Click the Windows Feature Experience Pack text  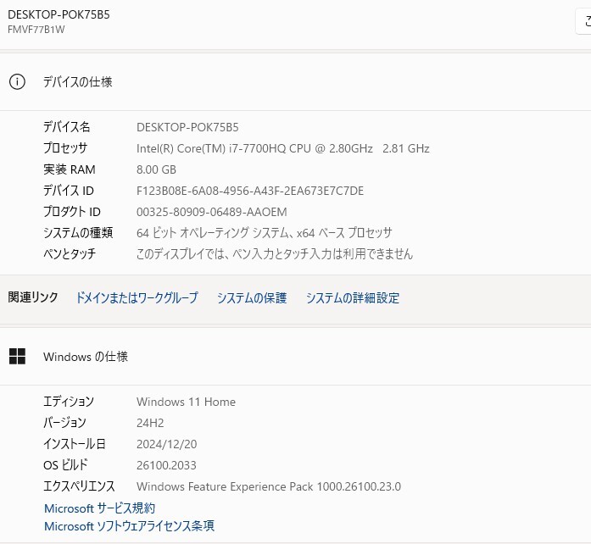268,486
